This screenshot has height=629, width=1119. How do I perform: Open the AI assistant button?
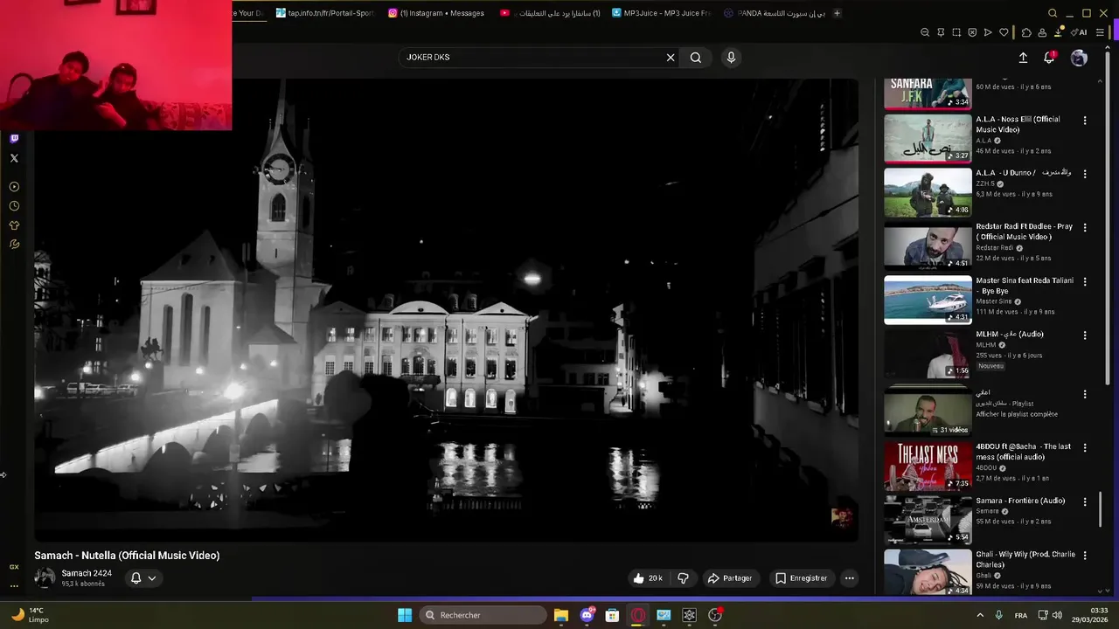tap(1080, 32)
